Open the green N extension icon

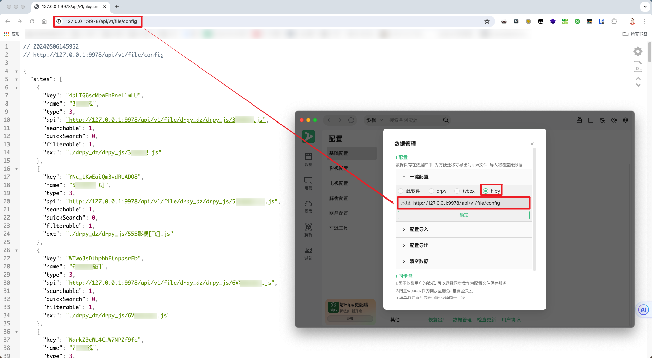[x=577, y=21]
